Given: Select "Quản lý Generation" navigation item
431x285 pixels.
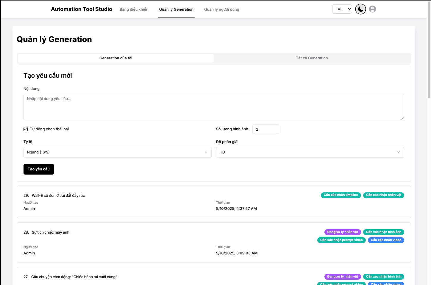Looking at the screenshot, I should click(x=176, y=9).
